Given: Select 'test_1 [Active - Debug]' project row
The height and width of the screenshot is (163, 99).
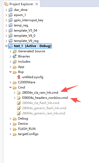Looking at the screenshot, I should click(x=30, y=46).
